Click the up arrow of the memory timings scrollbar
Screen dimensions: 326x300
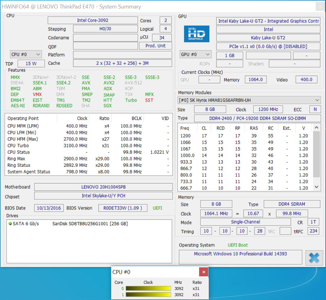[316, 127]
